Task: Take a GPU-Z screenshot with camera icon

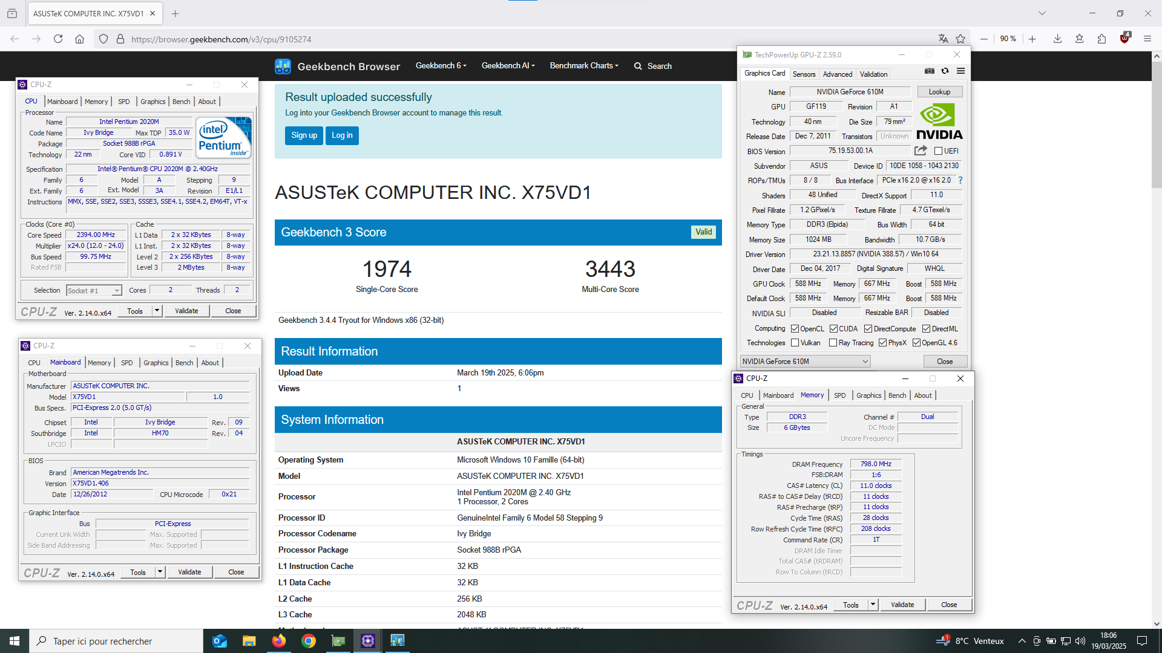Action: click(930, 71)
